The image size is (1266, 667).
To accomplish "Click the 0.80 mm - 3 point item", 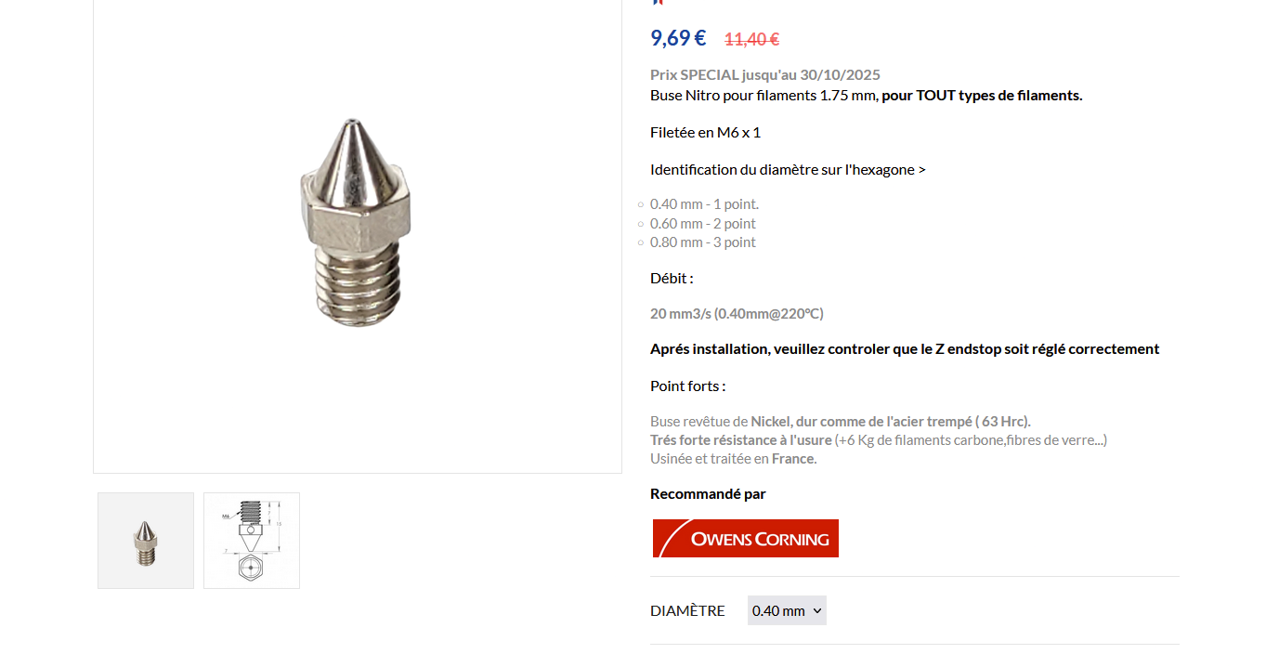I will 703,242.
